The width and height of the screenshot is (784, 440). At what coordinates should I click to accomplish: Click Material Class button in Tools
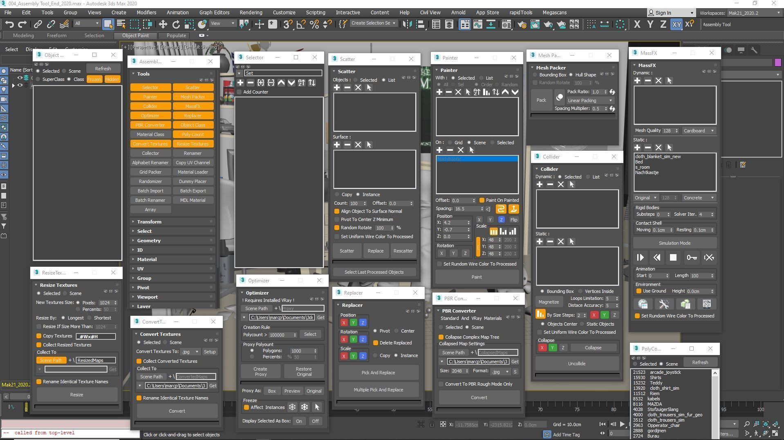point(150,134)
